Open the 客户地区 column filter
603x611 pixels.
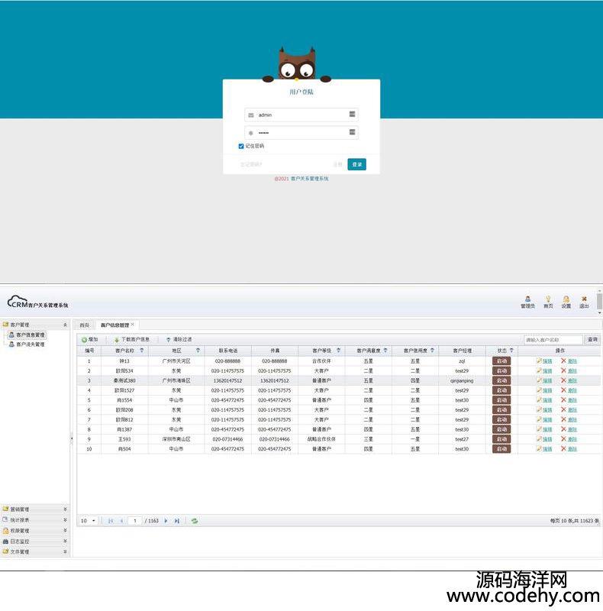click(x=198, y=351)
